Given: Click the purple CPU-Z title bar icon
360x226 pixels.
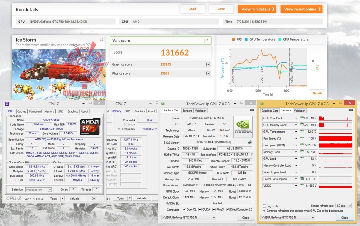Looking at the screenshot, I should click(7, 104).
